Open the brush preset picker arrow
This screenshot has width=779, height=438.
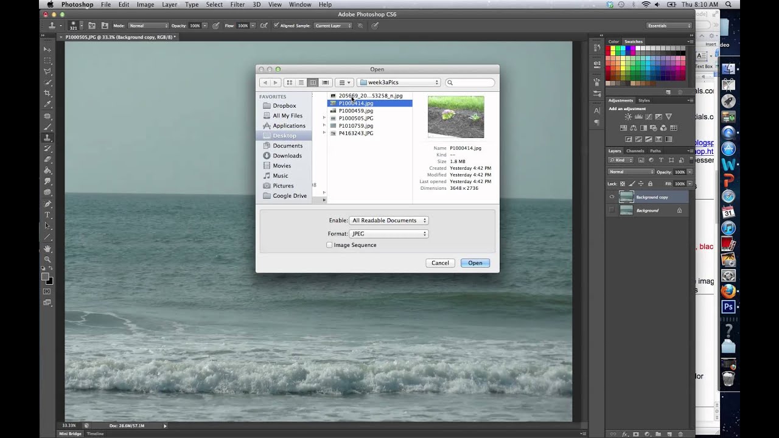point(82,26)
